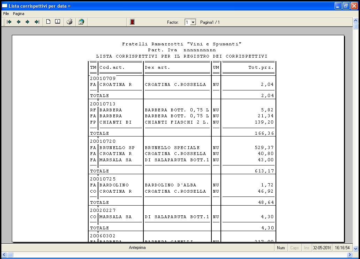The width and height of the screenshot is (360, 259).
Task: Click BARDOLINO D'ALBA description
Action: coord(171,185)
